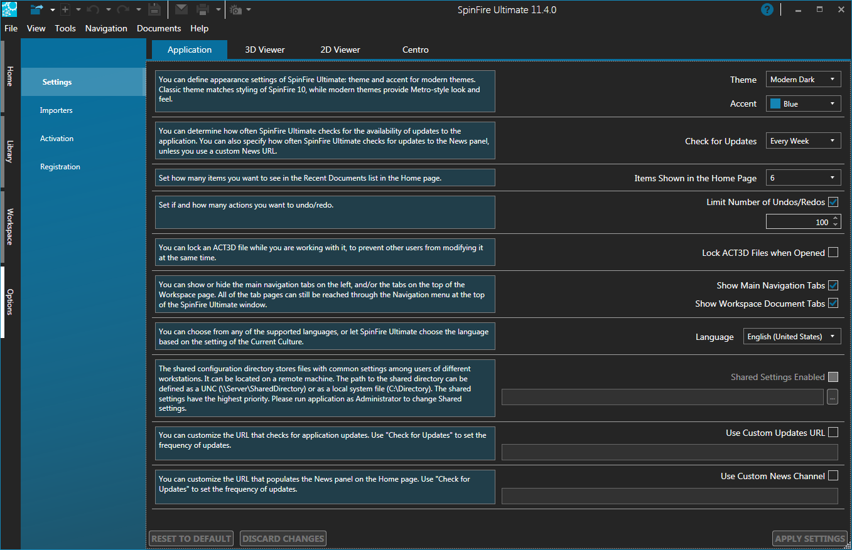Open the Language dropdown
The height and width of the screenshot is (550, 852).
click(x=792, y=336)
